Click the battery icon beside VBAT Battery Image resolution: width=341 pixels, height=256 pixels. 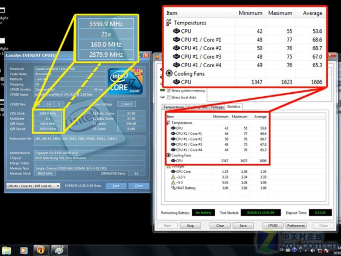(173, 188)
